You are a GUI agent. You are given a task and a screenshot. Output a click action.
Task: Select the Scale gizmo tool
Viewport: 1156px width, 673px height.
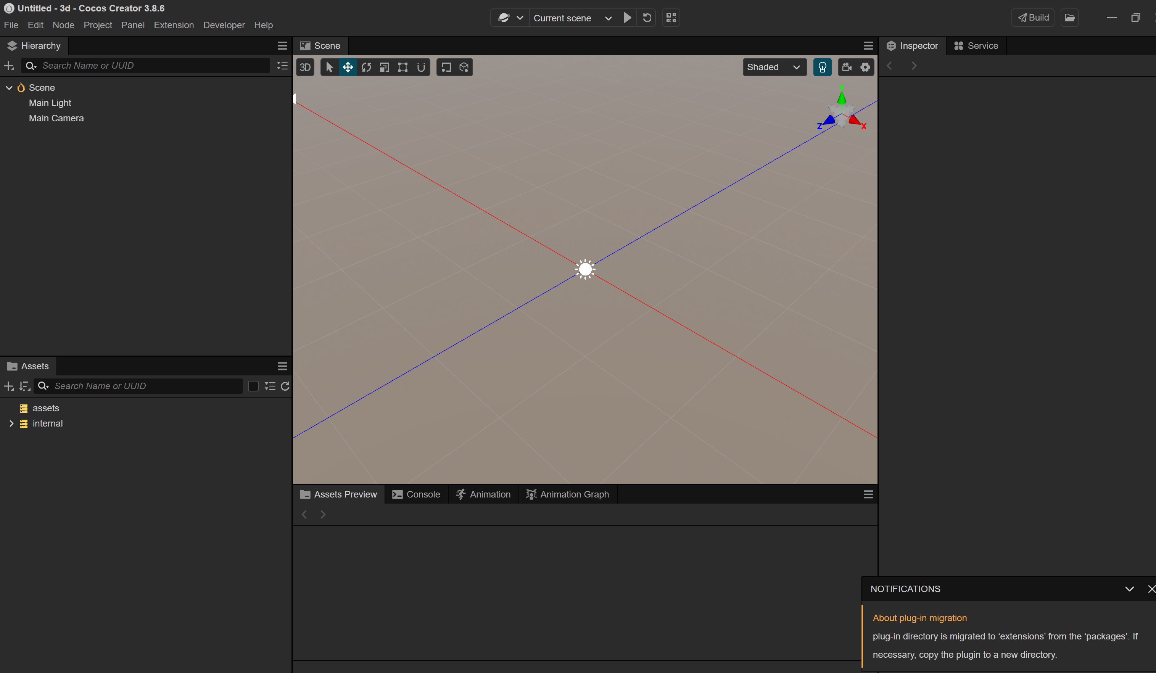pos(385,68)
